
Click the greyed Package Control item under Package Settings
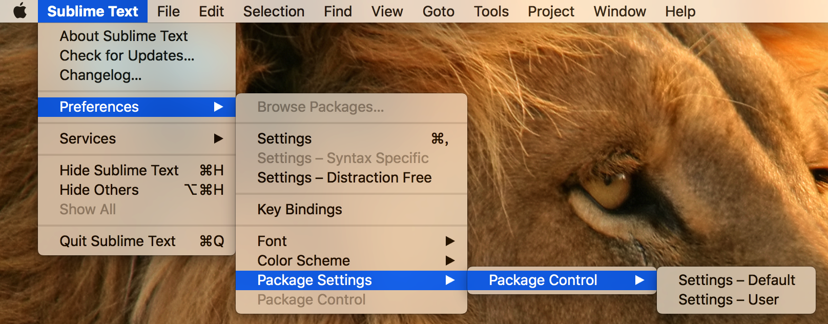[351, 299]
